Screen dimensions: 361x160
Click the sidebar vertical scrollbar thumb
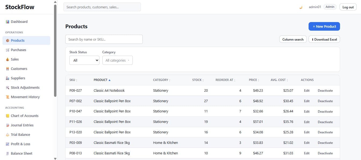[x=55, y=51]
